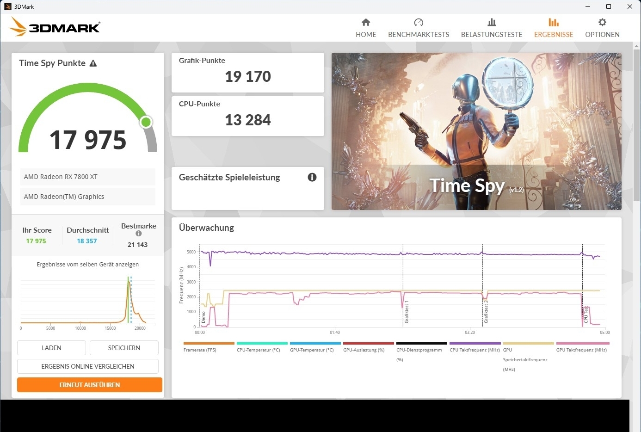Toggle the CPU-Temperatur legend swatch
641x432 pixels.
click(262, 343)
